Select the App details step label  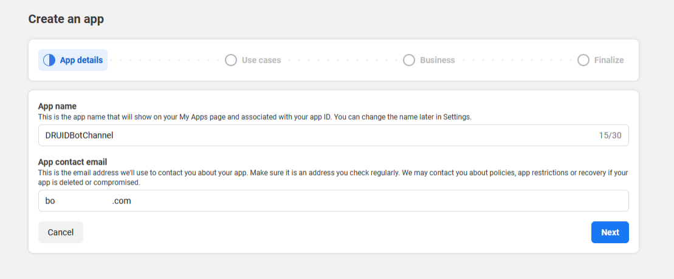click(81, 60)
